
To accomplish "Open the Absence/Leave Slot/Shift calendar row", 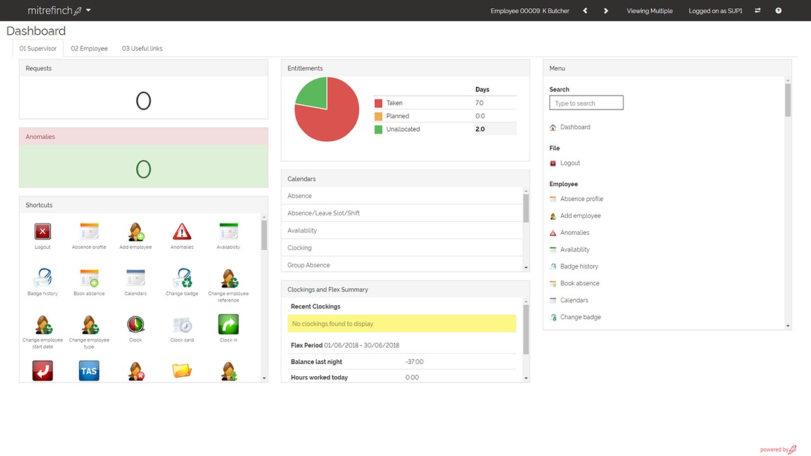I will click(402, 213).
